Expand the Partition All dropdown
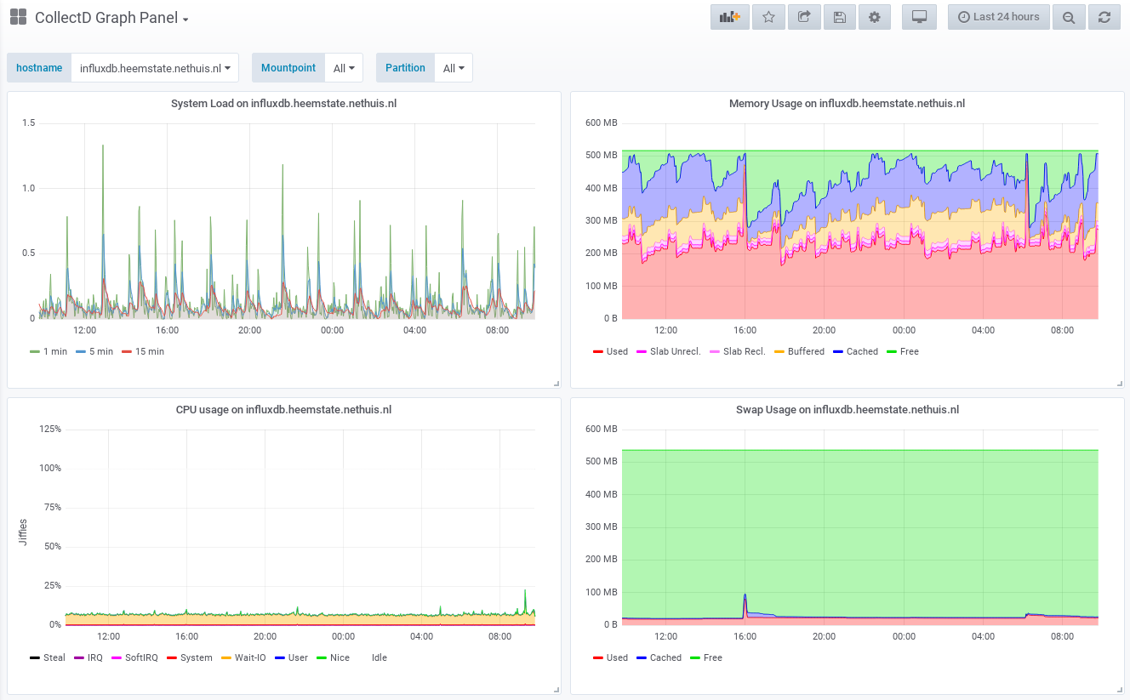The height and width of the screenshot is (700, 1130). [x=454, y=68]
